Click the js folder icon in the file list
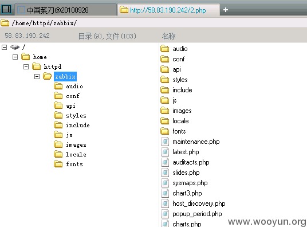 coord(164,100)
